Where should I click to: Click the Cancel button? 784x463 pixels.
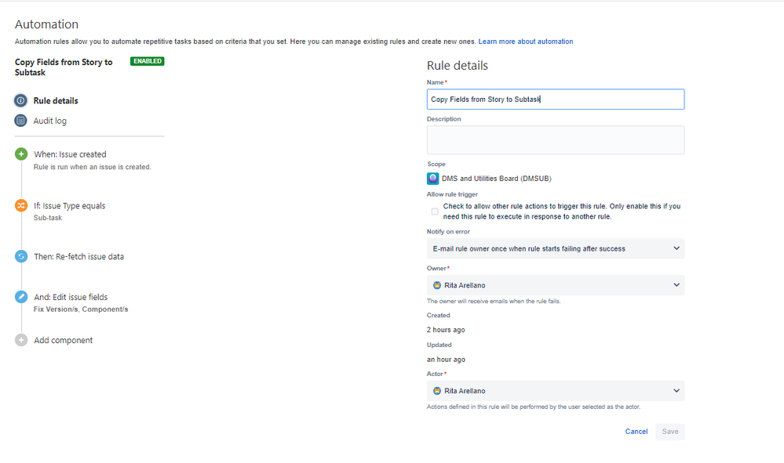(x=636, y=431)
